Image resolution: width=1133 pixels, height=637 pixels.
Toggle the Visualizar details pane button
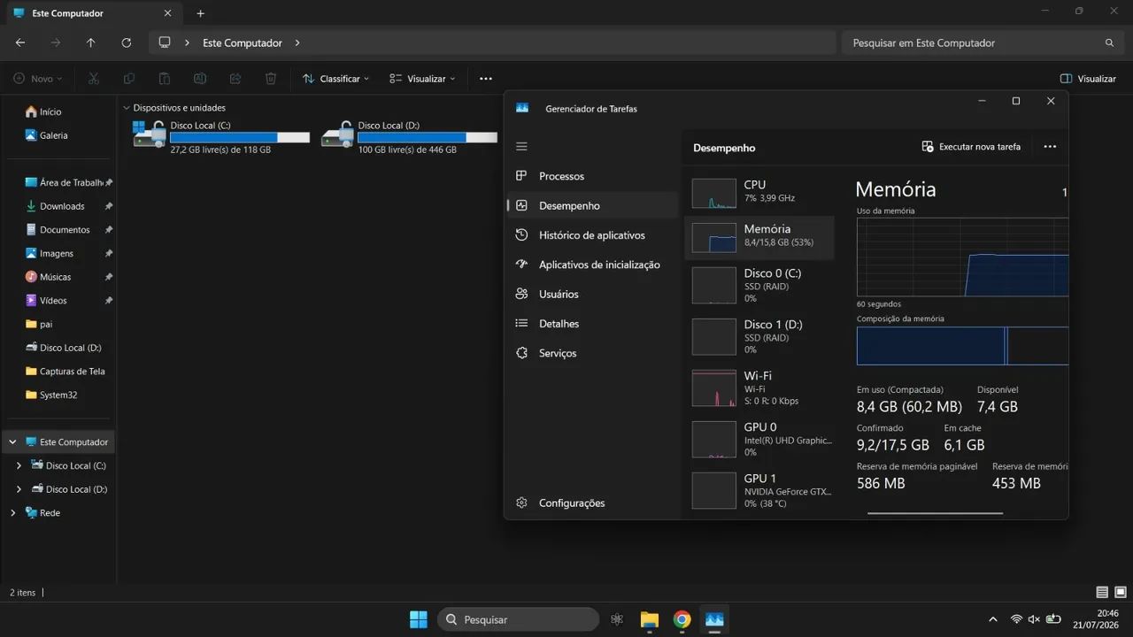pos(1088,79)
